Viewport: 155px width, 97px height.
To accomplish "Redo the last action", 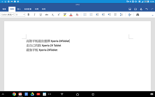I will (152, 9).
